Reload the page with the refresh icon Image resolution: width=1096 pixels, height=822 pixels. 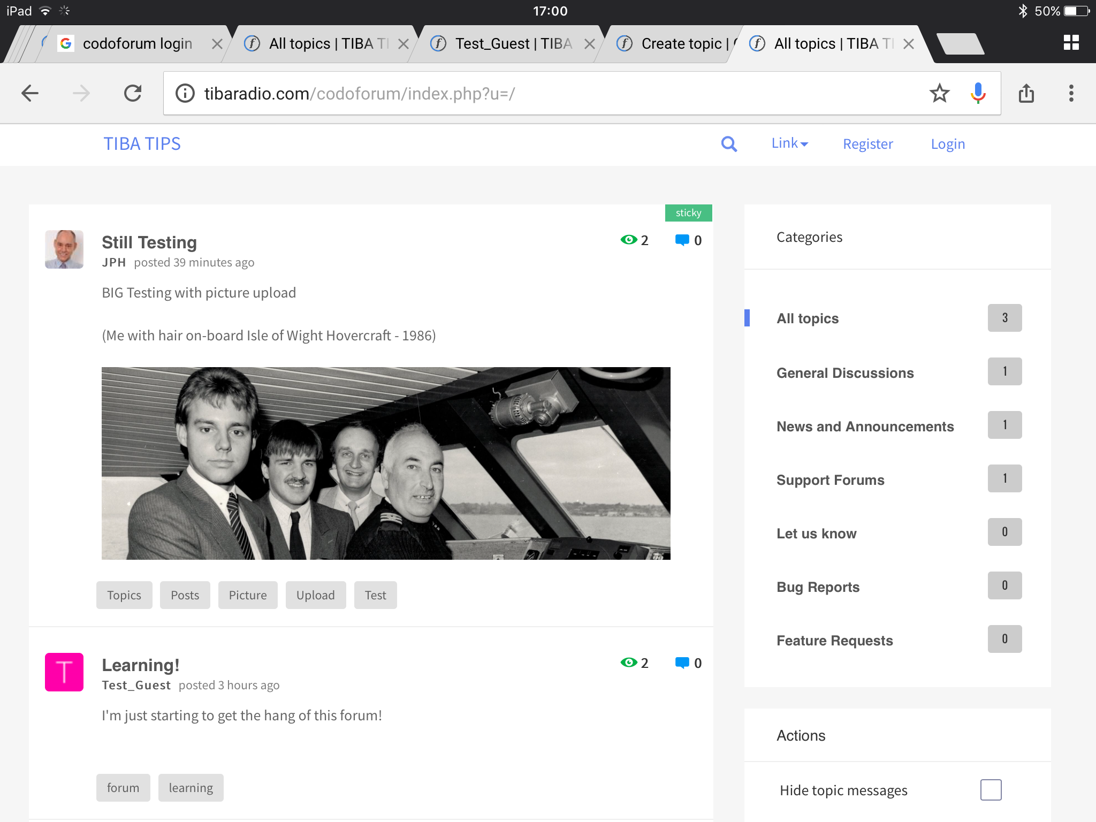[x=133, y=93]
